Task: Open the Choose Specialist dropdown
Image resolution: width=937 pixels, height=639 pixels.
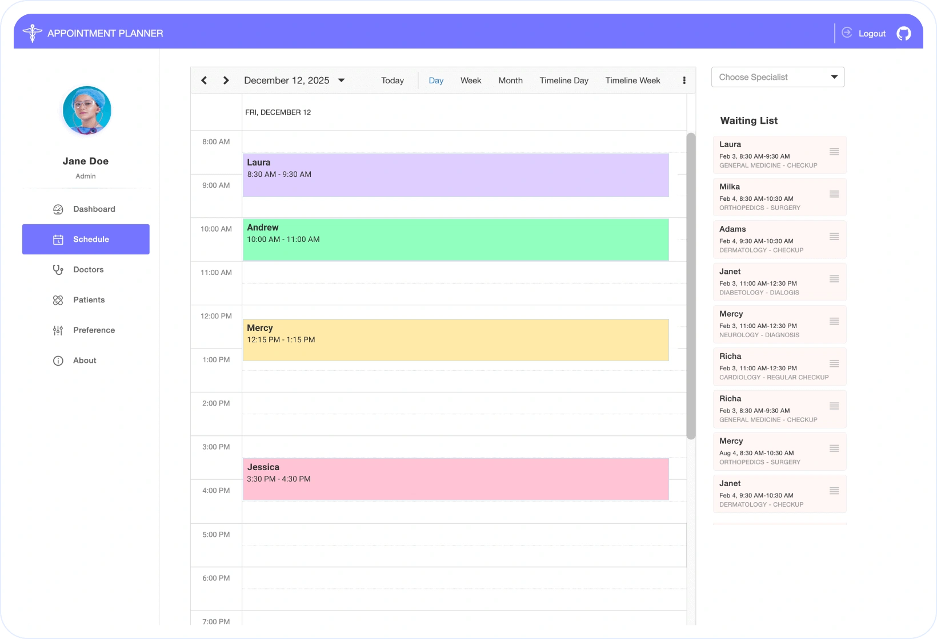Action: (x=777, y=76)
